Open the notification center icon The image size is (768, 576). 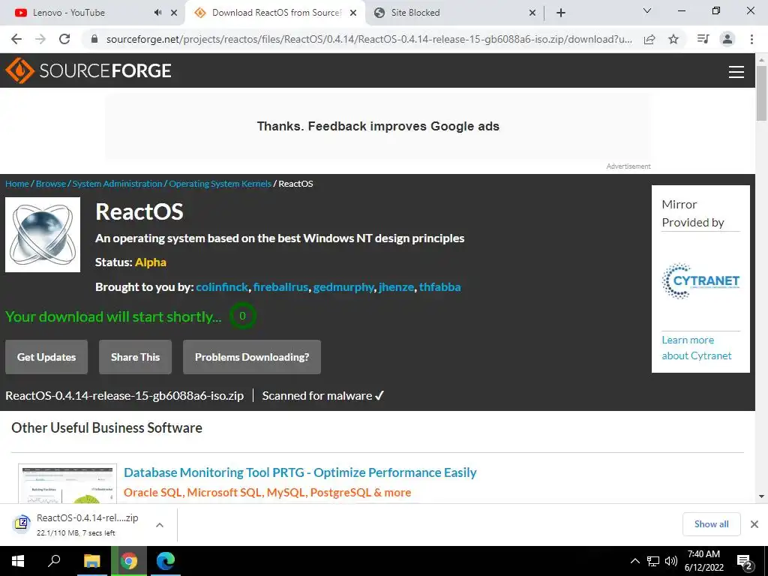click(745, 562)
